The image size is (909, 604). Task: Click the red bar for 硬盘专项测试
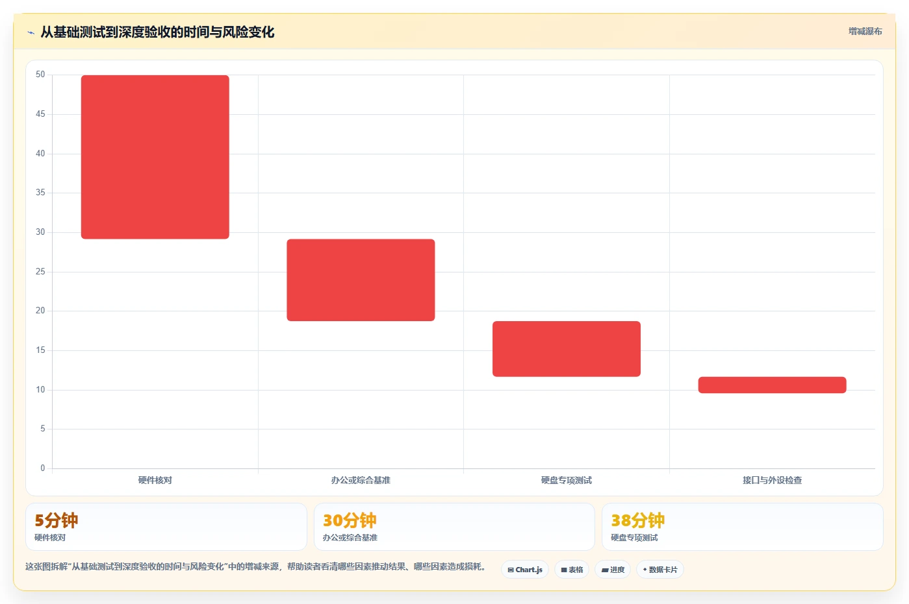(567, 349)
